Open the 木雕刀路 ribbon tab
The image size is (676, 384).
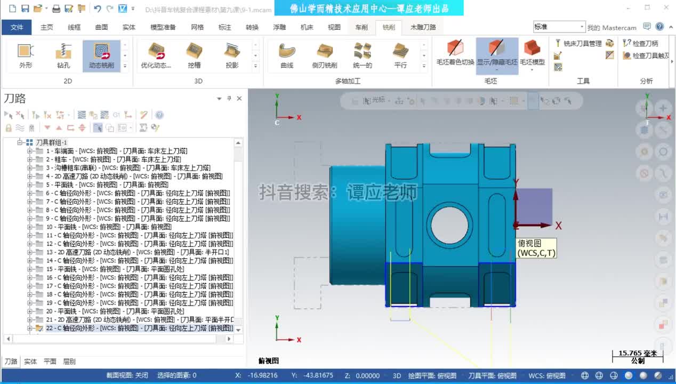(x=423, y=27)
